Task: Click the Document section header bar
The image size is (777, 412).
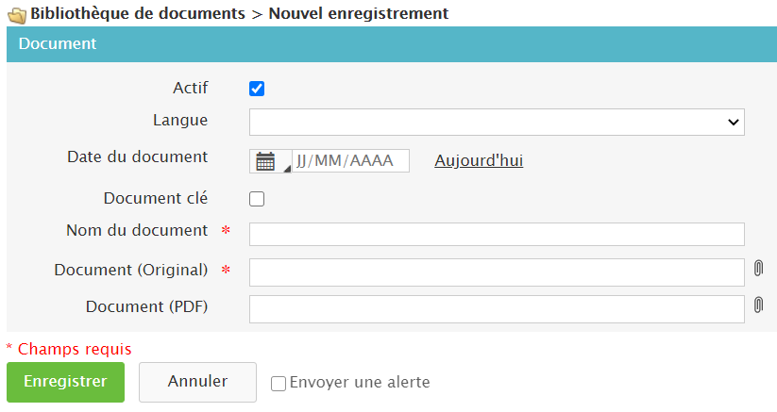Action: tap(391, 44)
